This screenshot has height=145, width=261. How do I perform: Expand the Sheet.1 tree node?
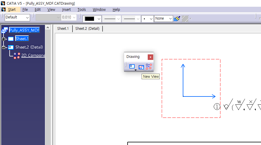coord(4,39)
